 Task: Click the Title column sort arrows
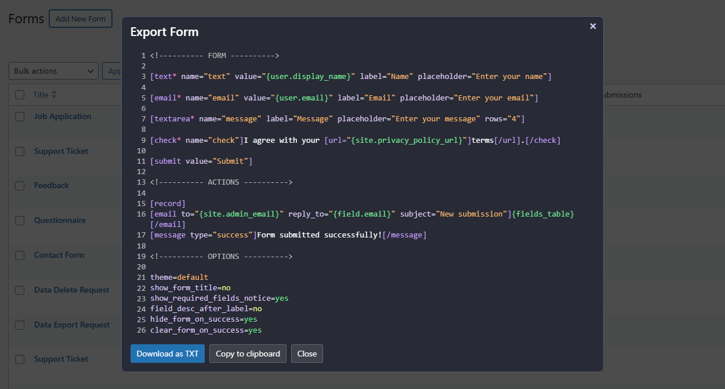53,94
